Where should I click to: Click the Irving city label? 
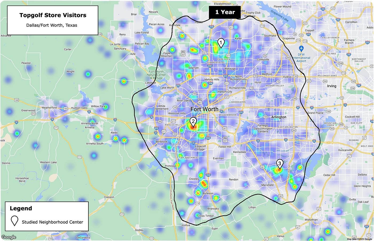332,86
